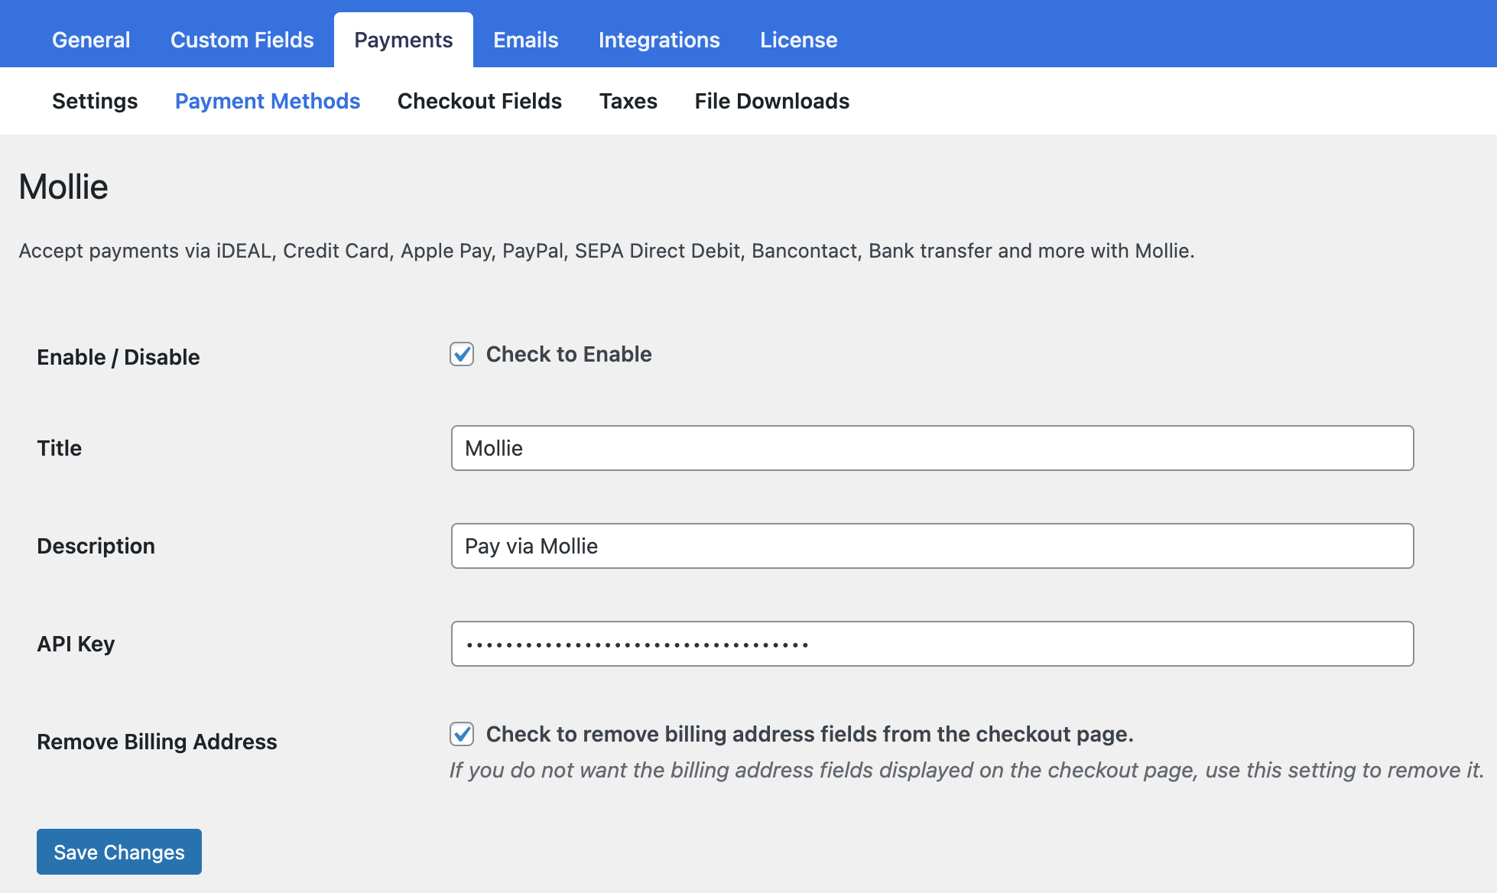The image size is (1497, 893).
Task: Open the License tab
Action: click(x=798, y=40)
